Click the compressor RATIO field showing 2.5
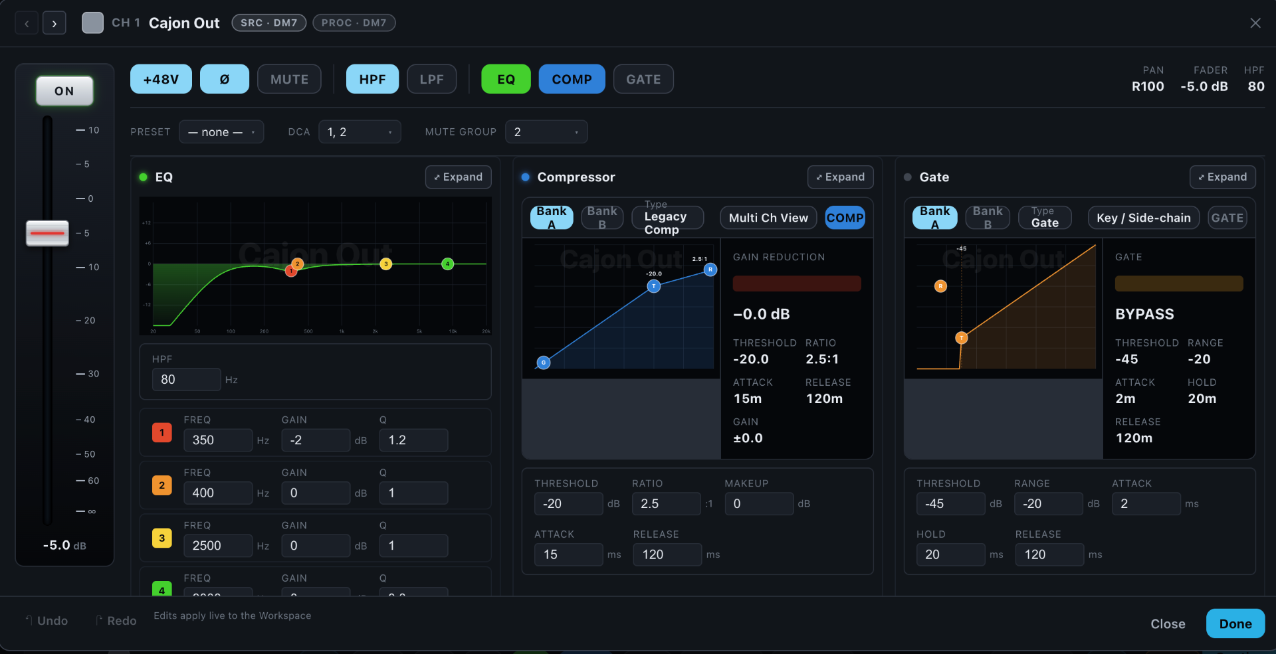Image resolution: width=1276 pixels, height=654 pixels. pyautogui.click(x=666, y=504)
